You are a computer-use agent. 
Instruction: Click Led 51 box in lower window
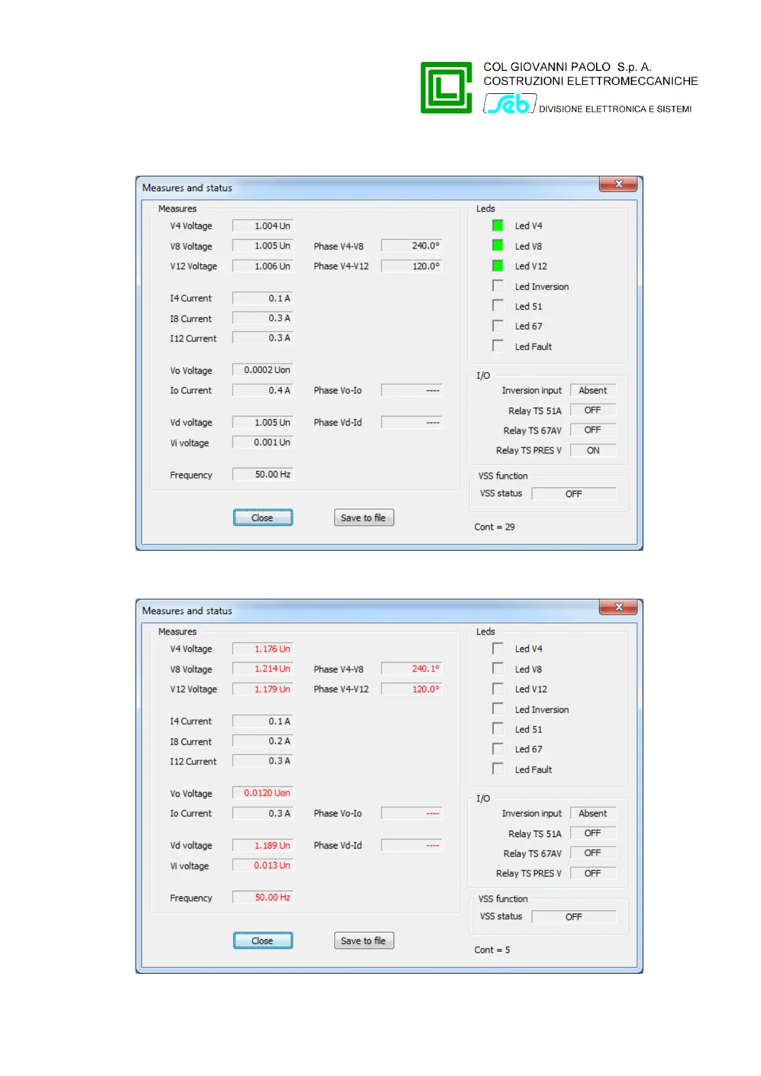(498, 728)
